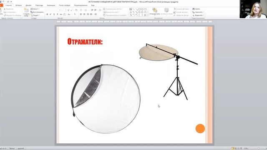Select the reflector on stand image
This screenshot has height=150, width=267.
[169, 72]
